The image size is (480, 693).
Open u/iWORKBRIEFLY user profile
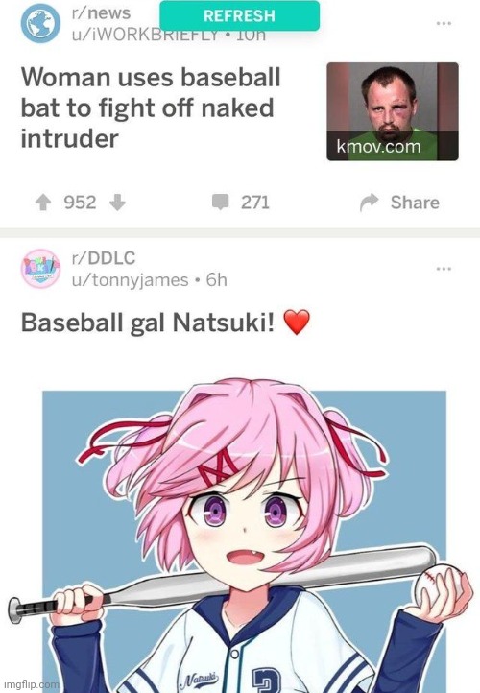point(145,36)
